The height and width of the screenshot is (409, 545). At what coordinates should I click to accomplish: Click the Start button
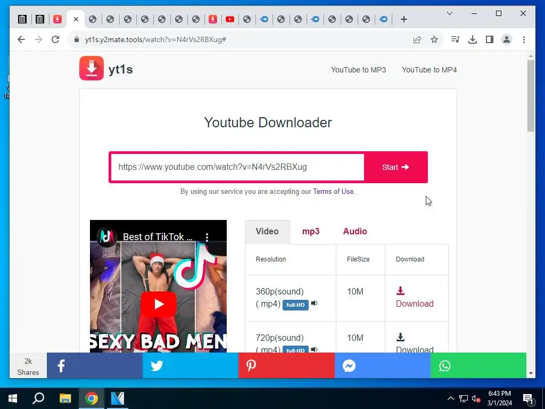tap(395, 167)
